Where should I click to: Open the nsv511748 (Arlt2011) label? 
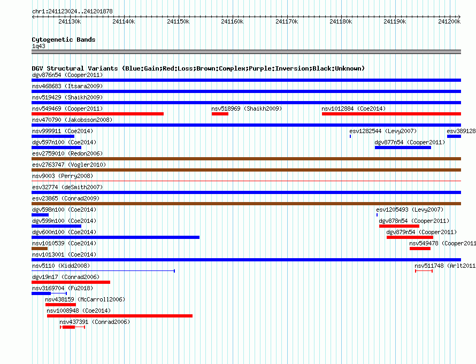pos(445,266)
